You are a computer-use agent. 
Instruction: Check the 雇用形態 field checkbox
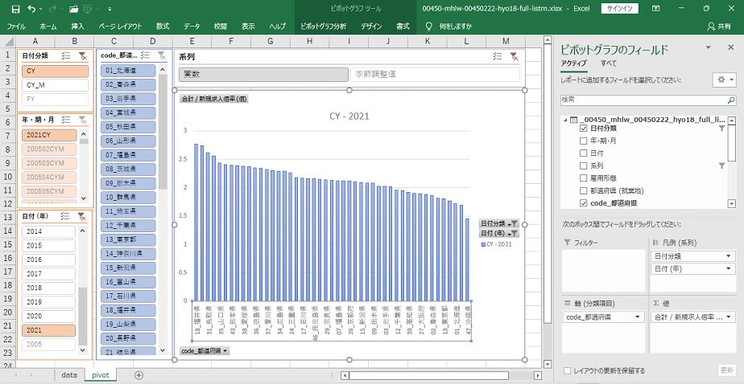click(x=584, y=178)
